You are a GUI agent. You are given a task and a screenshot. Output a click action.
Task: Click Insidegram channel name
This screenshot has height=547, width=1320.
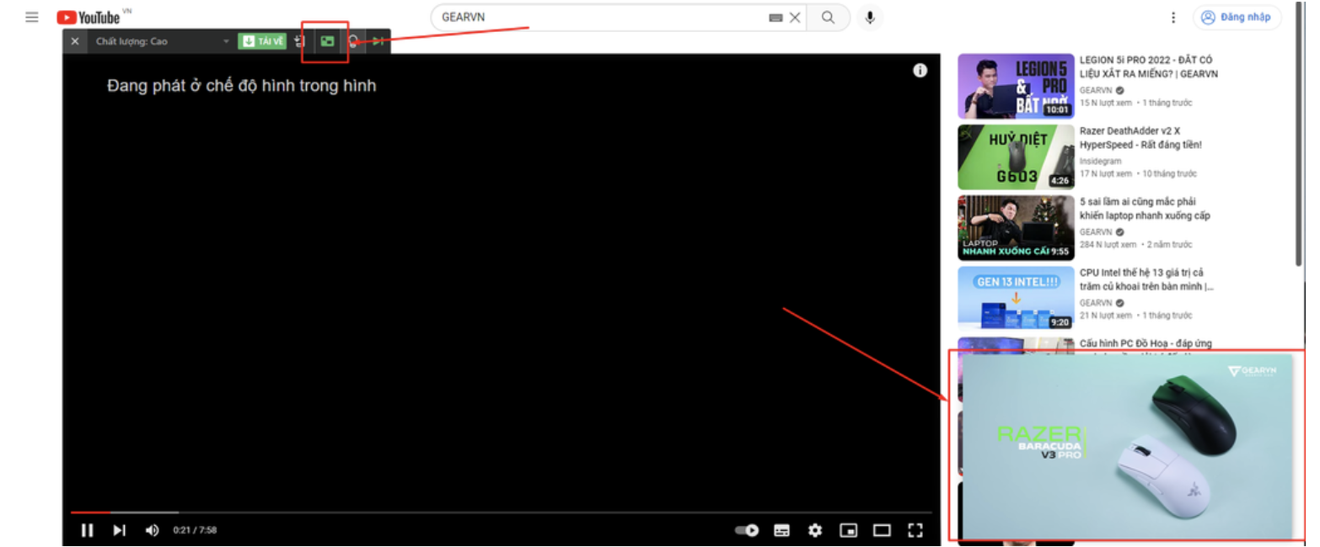click(x=1100, y=161)
